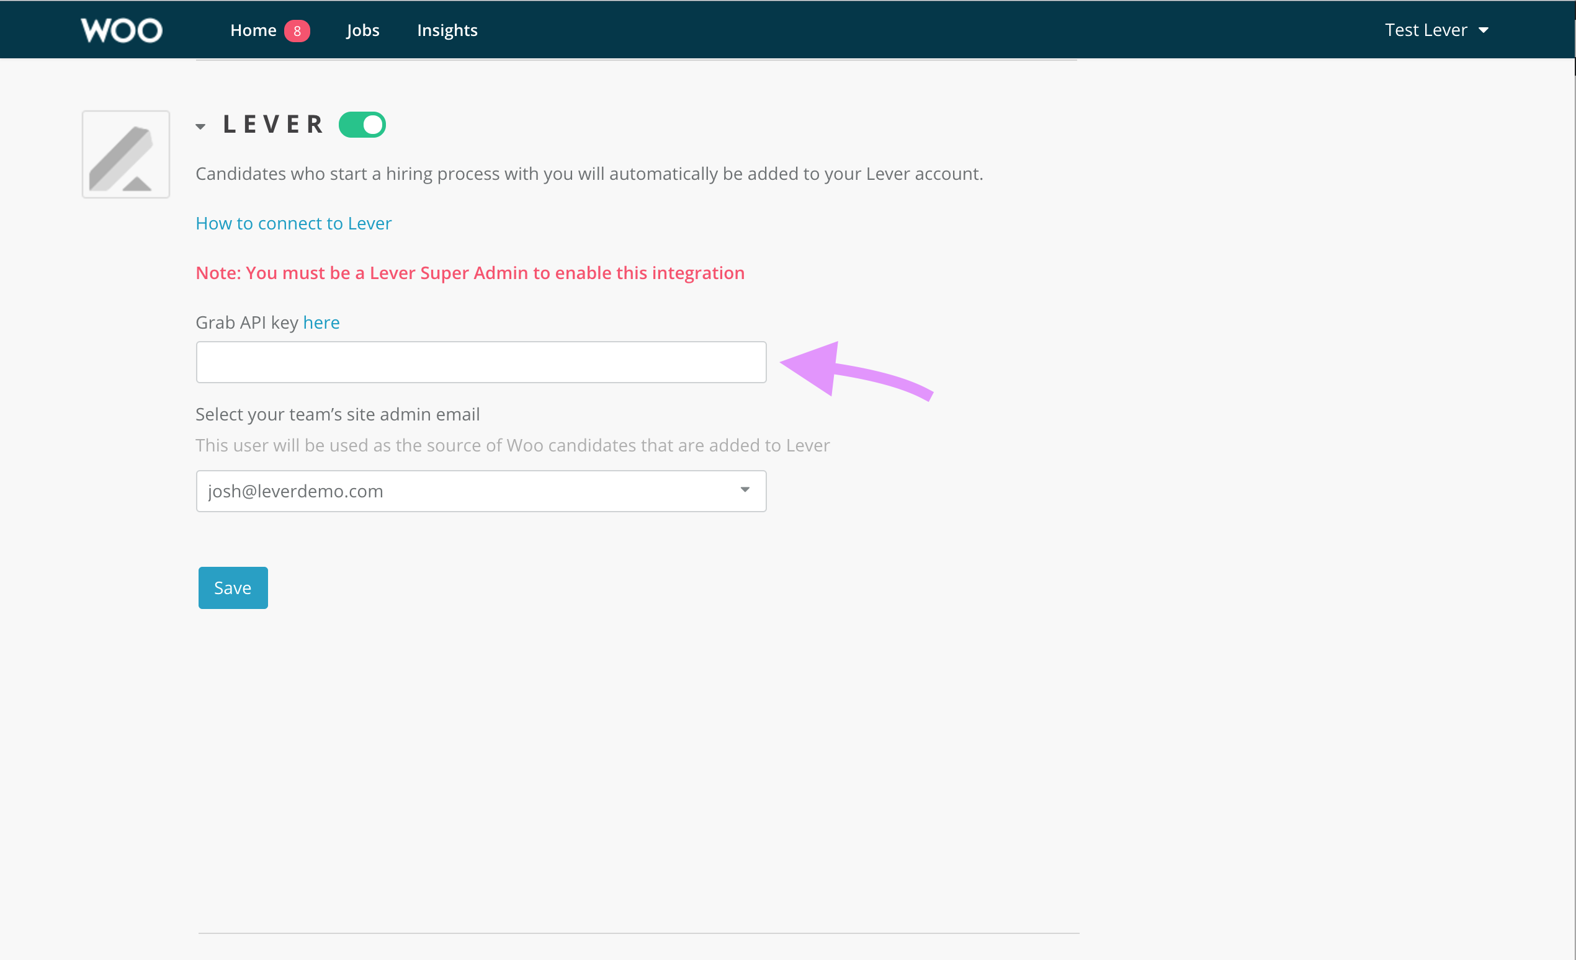Open the site admin email dropdown
Screen dimensions: 1576x960
[x=481, y=491]
